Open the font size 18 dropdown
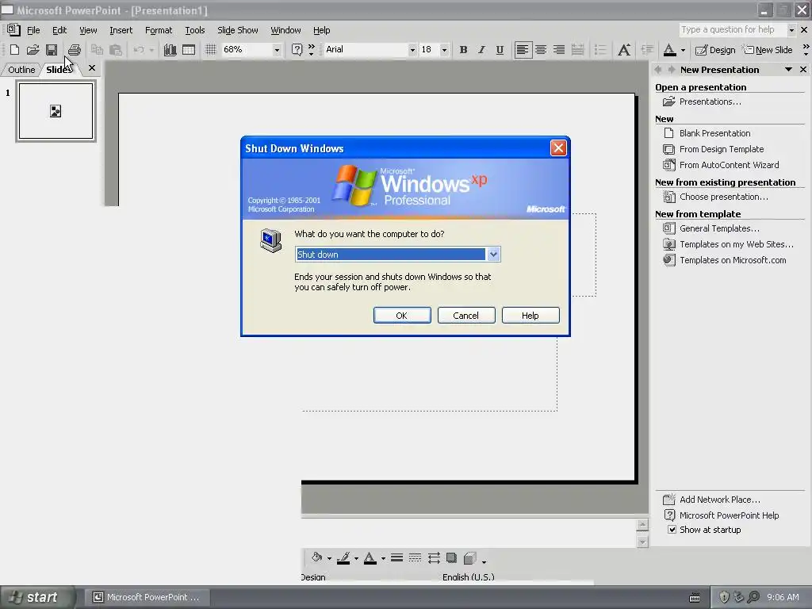This screenshot has height=609, width=812. pos(444,50)
